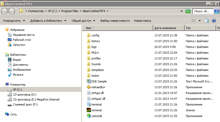220x122 pixels.
Task: Toggle the preview pane icon
Action: coord(207,21)
